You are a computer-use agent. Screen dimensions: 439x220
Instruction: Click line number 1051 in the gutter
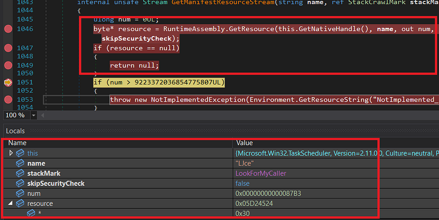click(x=25, y=82)
